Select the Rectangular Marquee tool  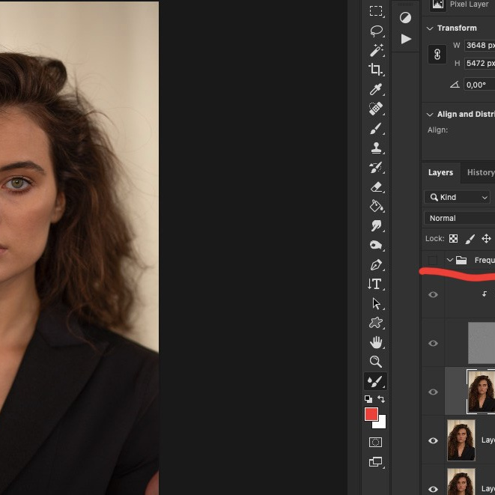[x=376, y=11]
